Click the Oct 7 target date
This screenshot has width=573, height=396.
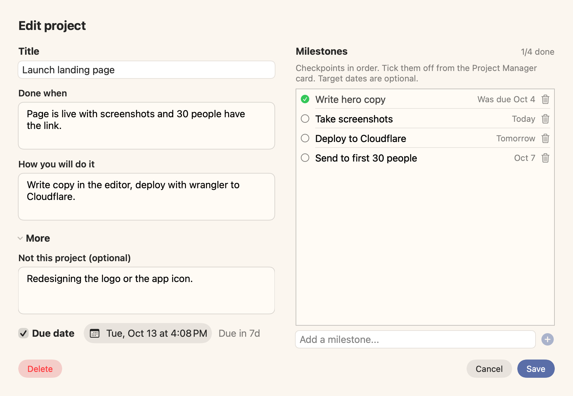point(525,158)
